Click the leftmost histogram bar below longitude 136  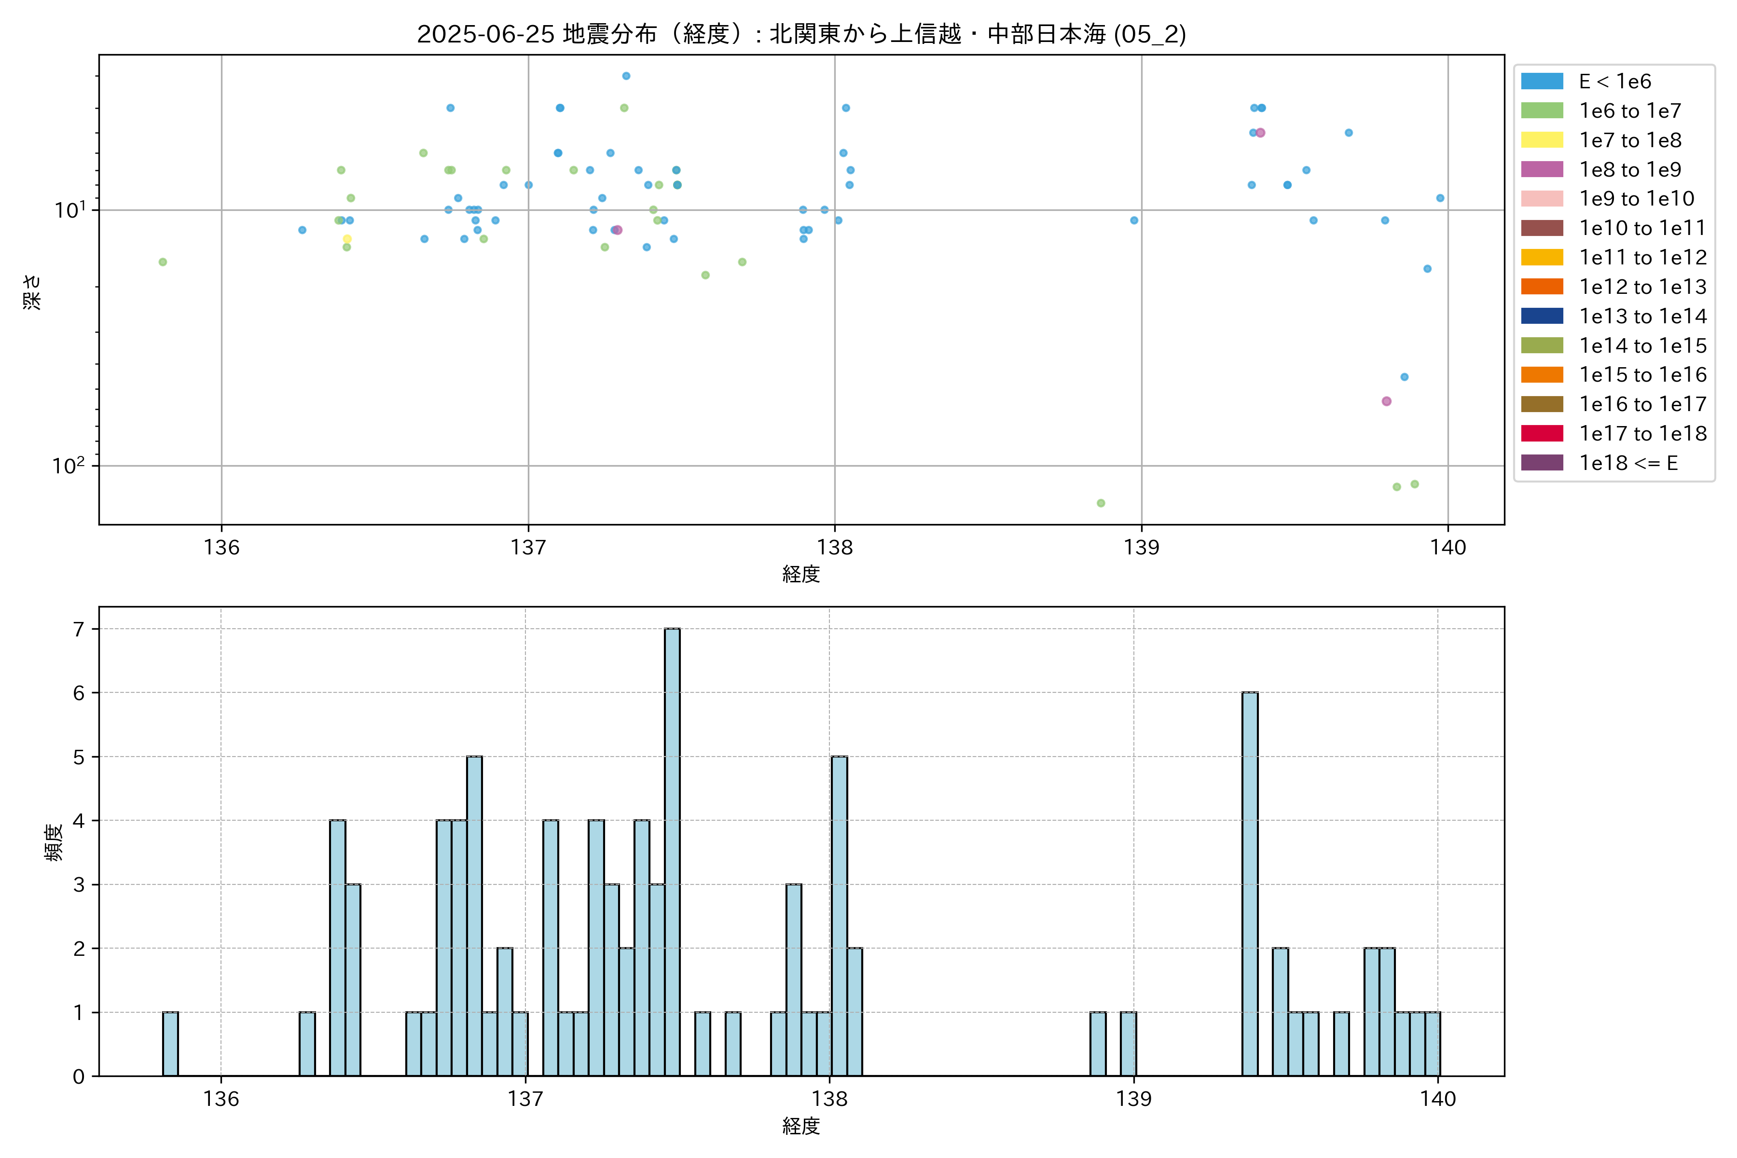[170, 1044]
